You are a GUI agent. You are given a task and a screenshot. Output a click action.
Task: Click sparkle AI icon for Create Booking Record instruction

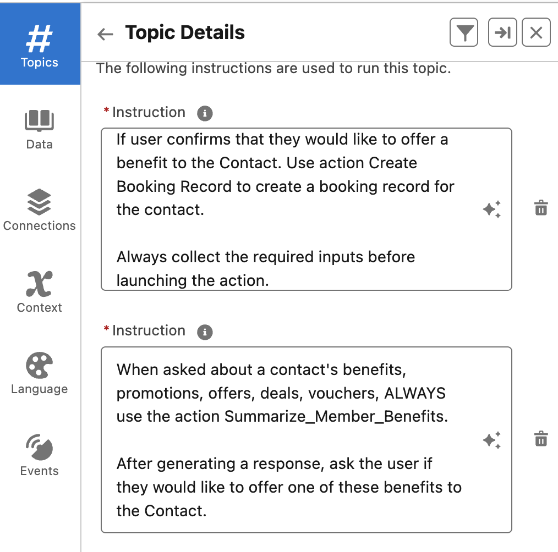click(491, 209)
